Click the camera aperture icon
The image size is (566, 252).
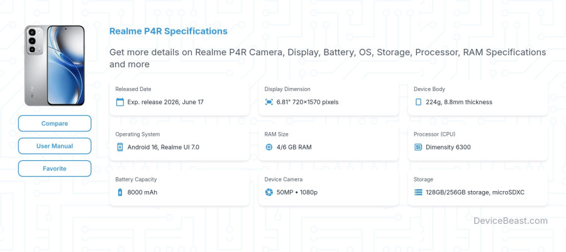pos(269,192)
